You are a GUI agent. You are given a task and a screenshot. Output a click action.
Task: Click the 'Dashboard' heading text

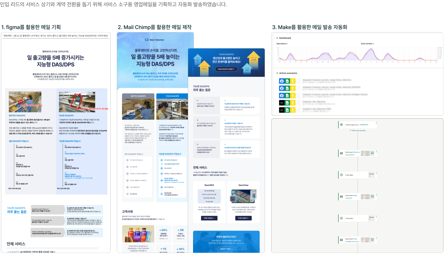tap(285, 38)
